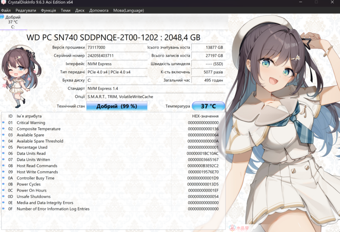340x232 pixels.
Task: Click the drive letter field C:
Action: coord(116,80)
